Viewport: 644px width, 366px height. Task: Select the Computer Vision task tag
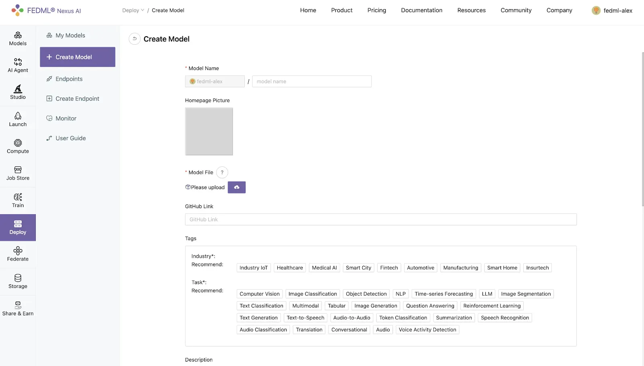(260, 294)
